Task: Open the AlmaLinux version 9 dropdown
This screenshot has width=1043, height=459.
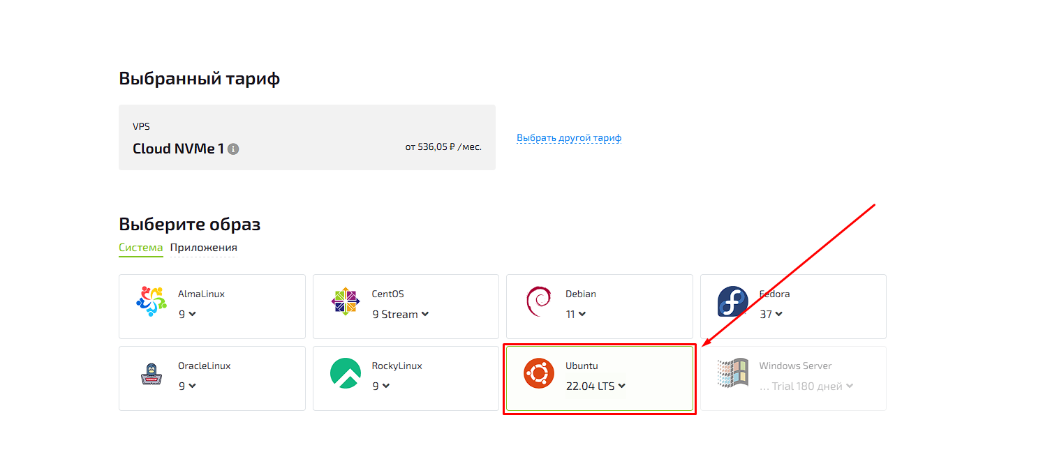Action: click(187, 315)
